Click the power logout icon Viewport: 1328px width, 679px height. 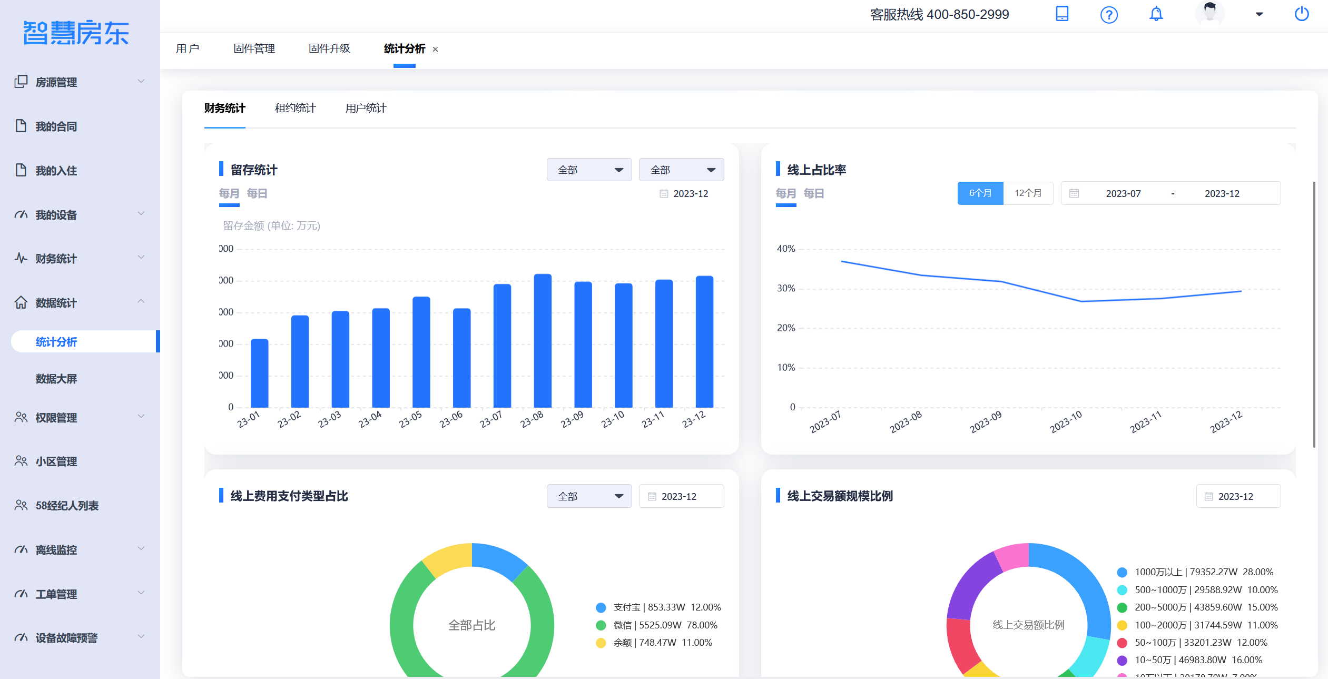tap(1301, 14)
